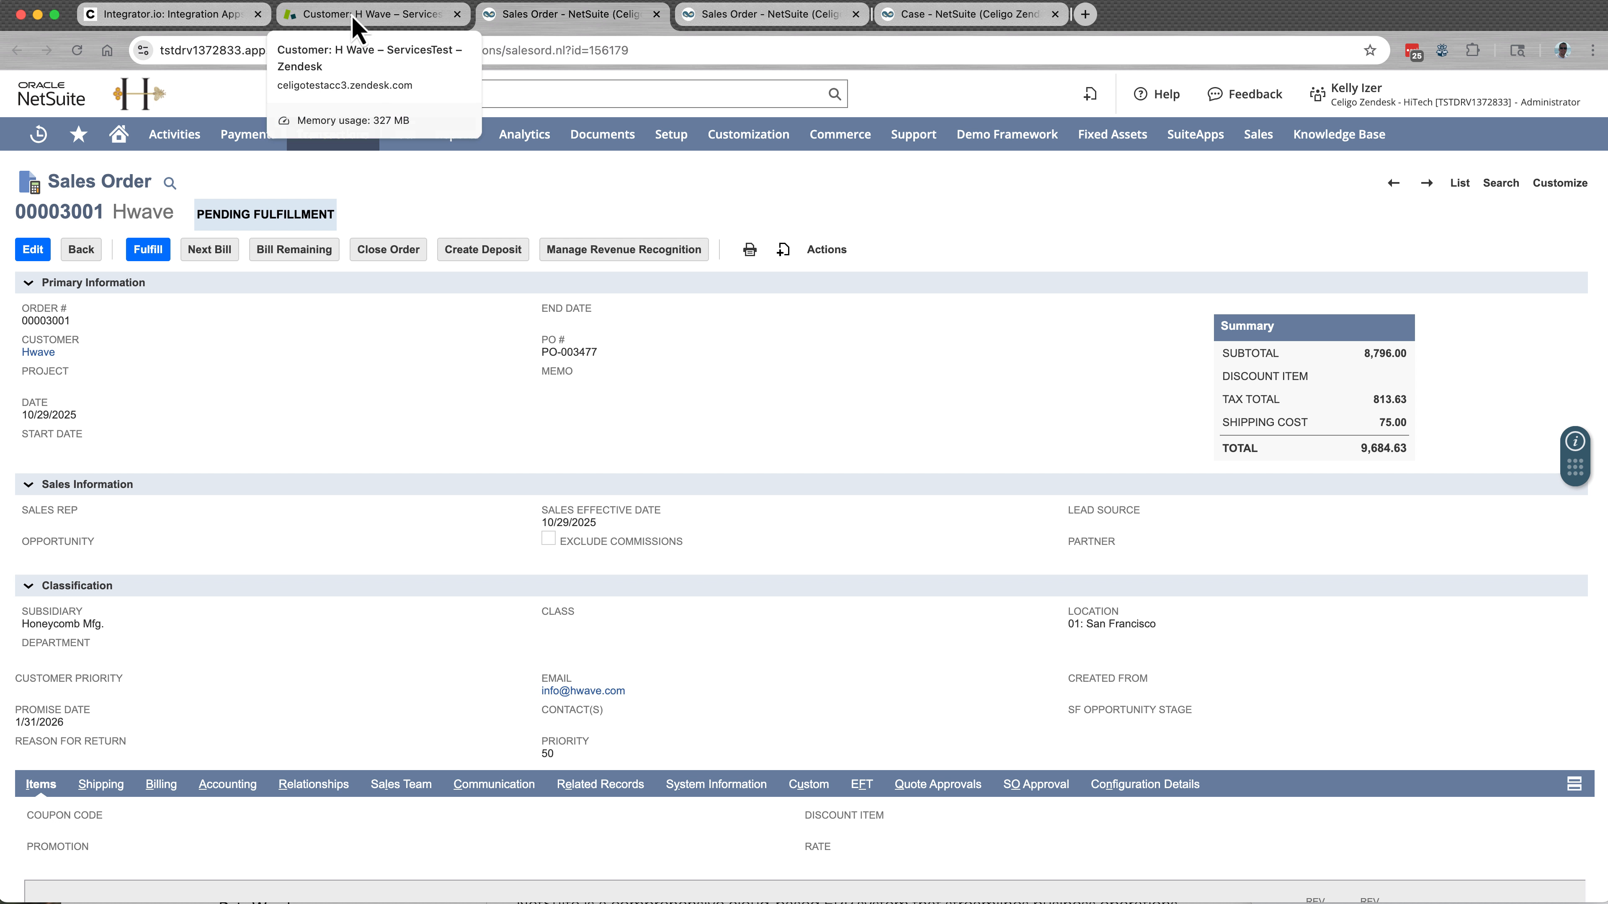The height and width of the screenshot is (904, 1608).
Task: Click the NetSuite home icon
Action: click(117, 134)
